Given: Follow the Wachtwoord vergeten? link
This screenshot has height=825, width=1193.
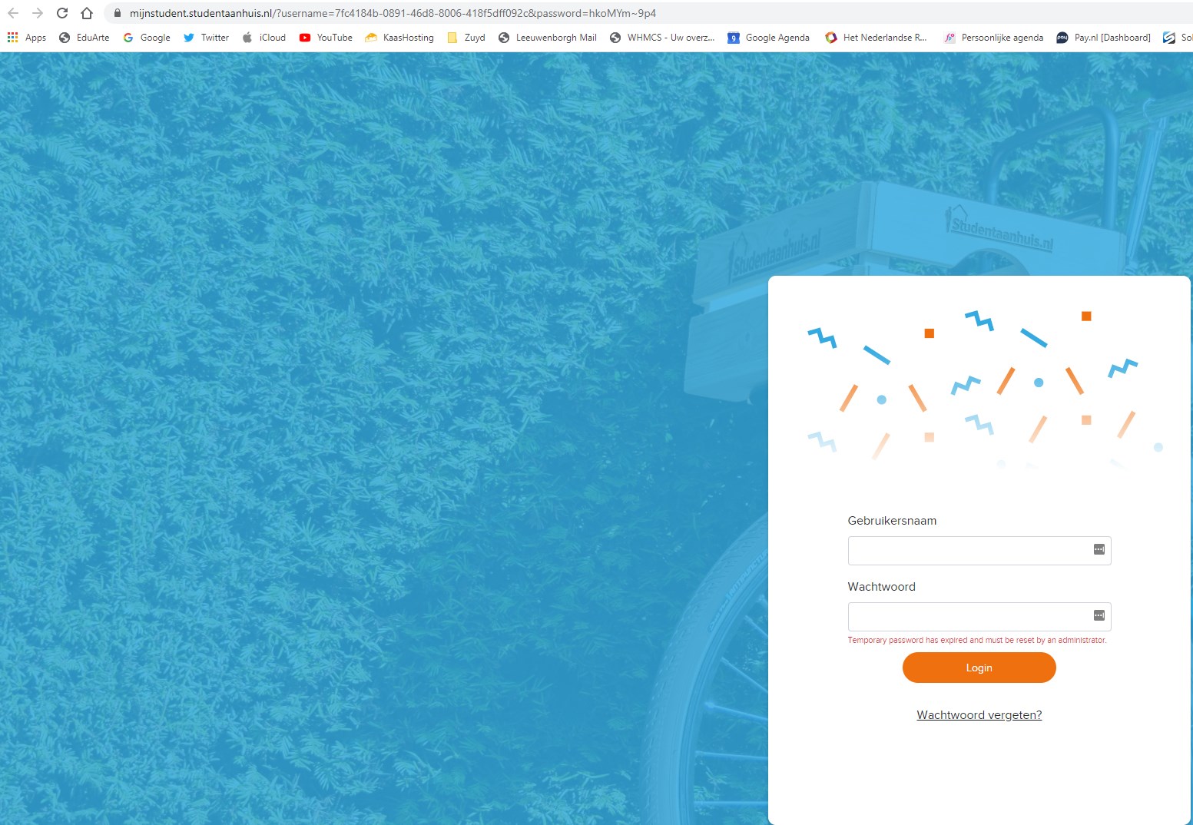Looking at the screenshot, I should [x=979, y=715].
